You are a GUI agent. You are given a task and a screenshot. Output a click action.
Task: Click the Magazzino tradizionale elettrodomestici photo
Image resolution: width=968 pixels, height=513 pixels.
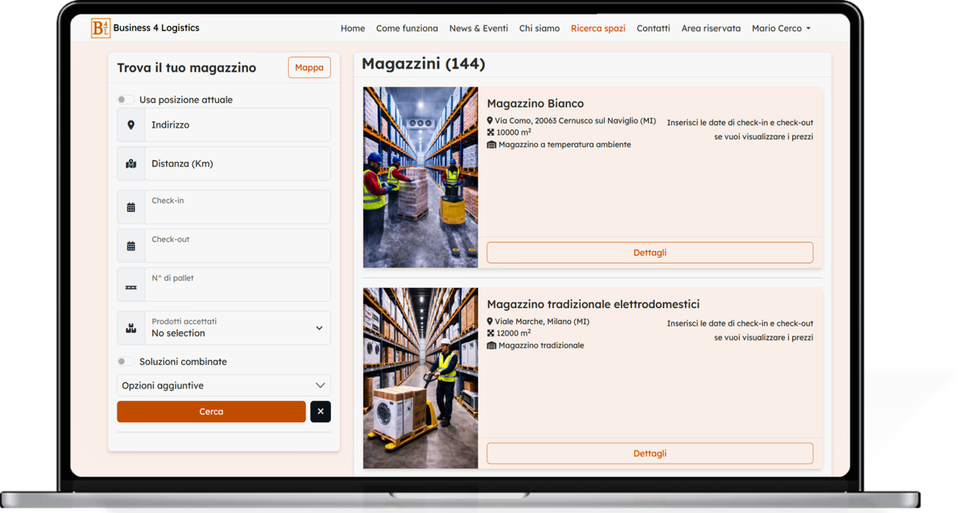421,377
